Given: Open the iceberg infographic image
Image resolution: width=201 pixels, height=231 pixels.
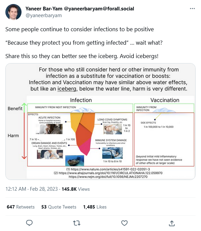Looking at the screenshot, I should 100,122.
